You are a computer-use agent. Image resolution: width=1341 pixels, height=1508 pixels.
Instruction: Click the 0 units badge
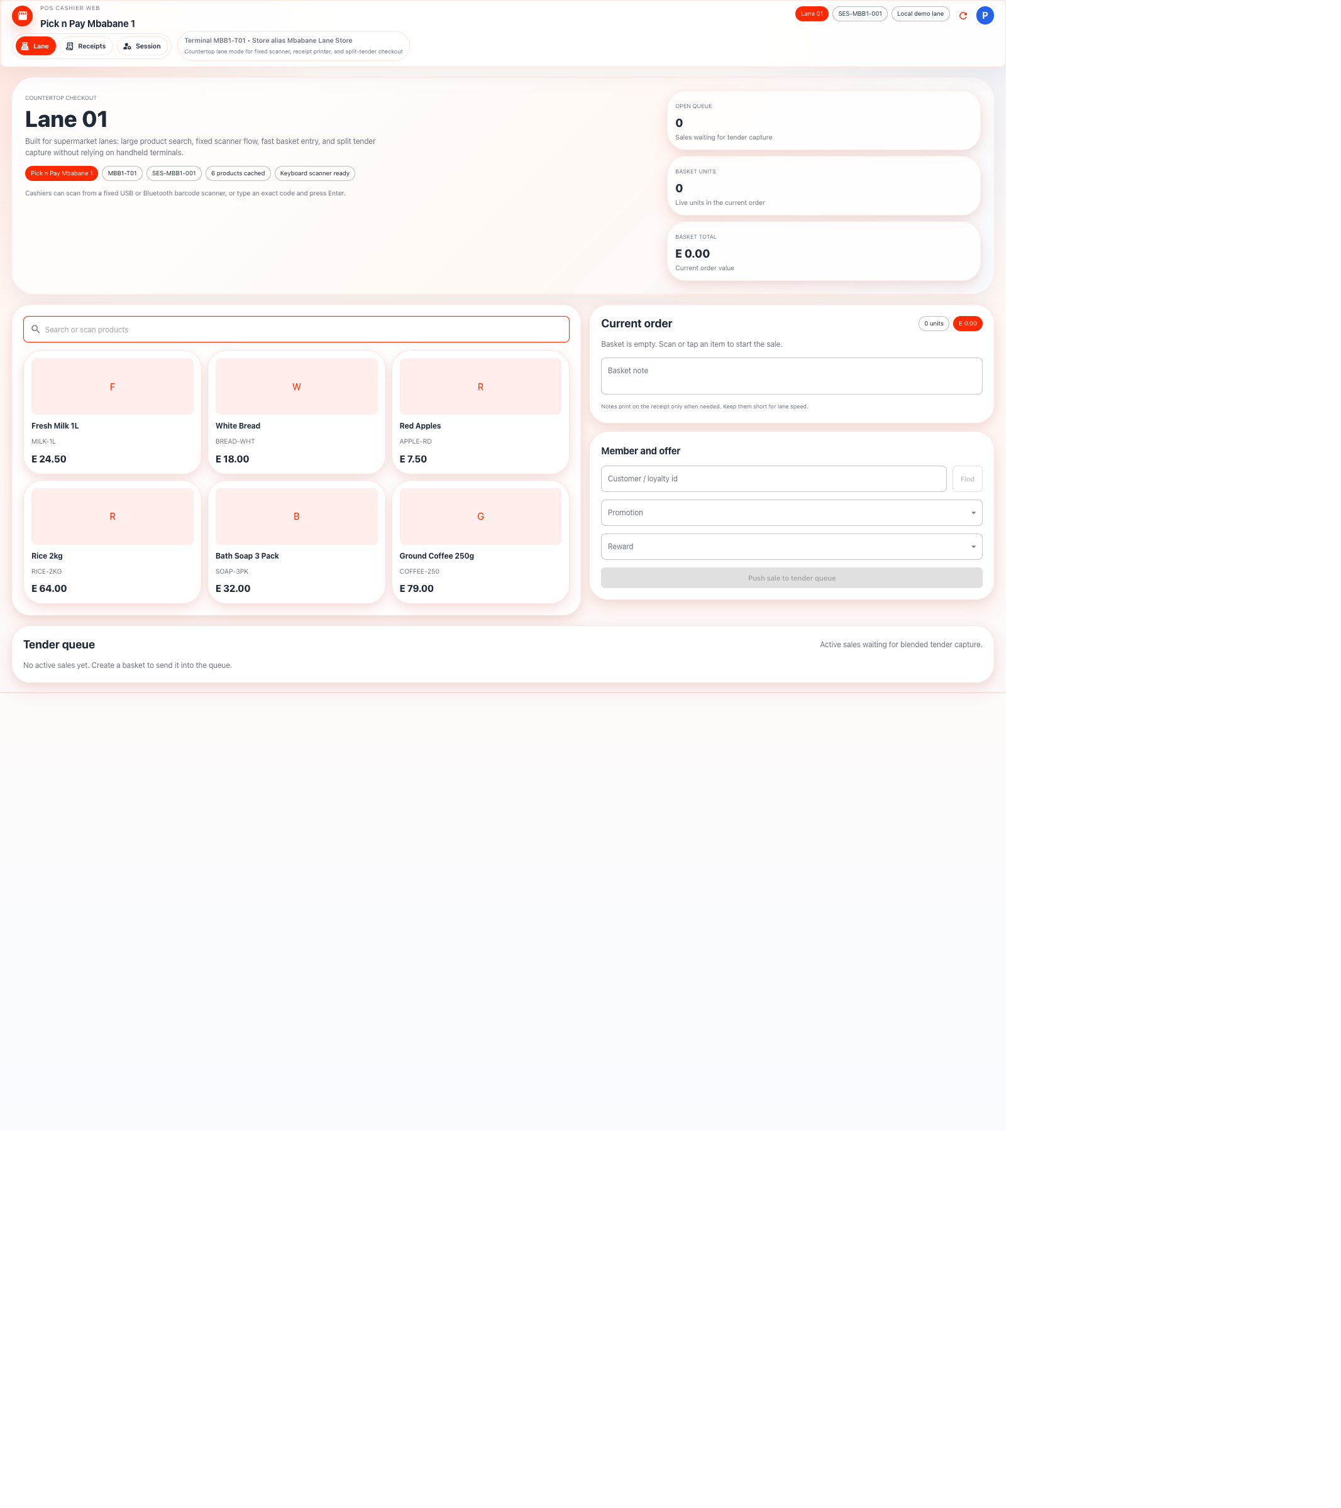(x=934, y=323)
